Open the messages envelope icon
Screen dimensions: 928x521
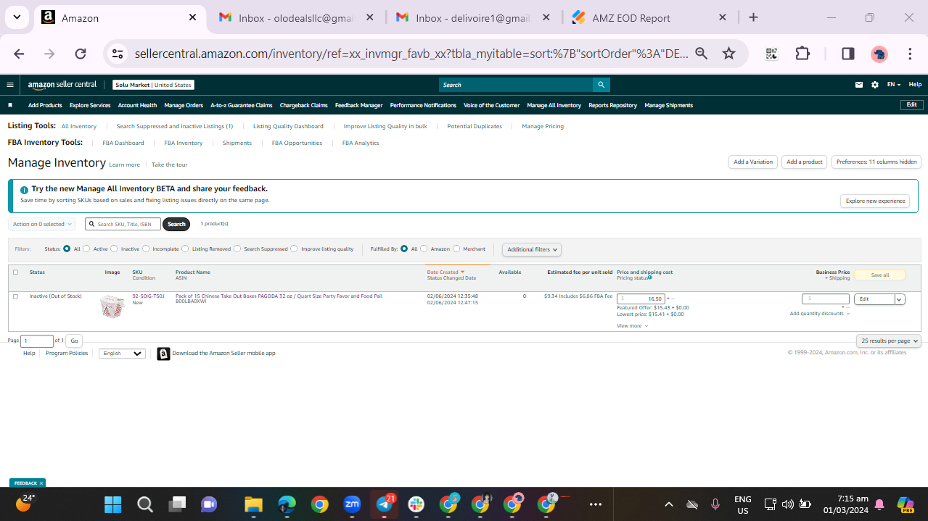(x=859, y=85)
